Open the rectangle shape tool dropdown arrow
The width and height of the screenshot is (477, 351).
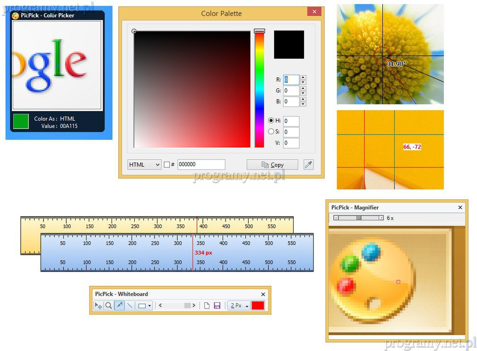[150, 306]
